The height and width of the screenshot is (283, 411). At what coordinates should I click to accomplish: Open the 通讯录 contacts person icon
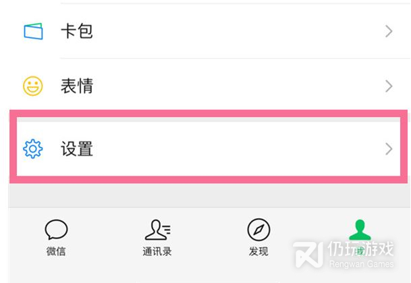(157, 231)
